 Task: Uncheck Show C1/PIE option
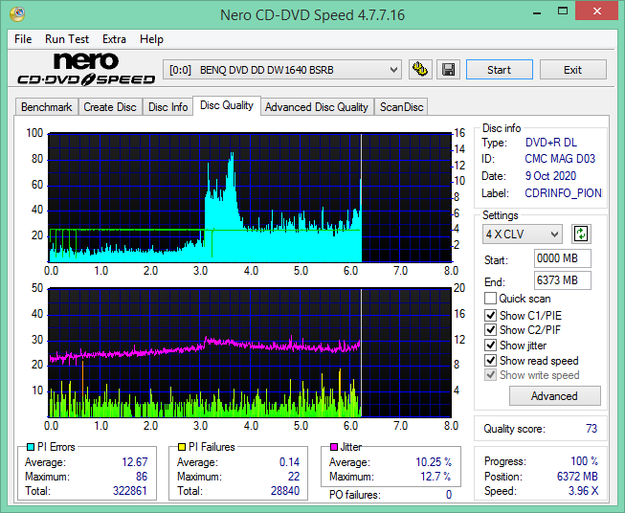click(490, 315)
